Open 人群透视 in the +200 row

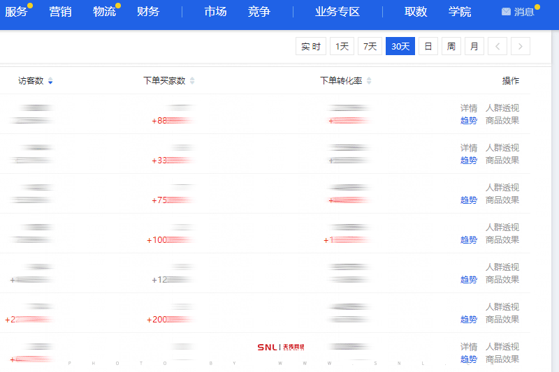point(502,307)
